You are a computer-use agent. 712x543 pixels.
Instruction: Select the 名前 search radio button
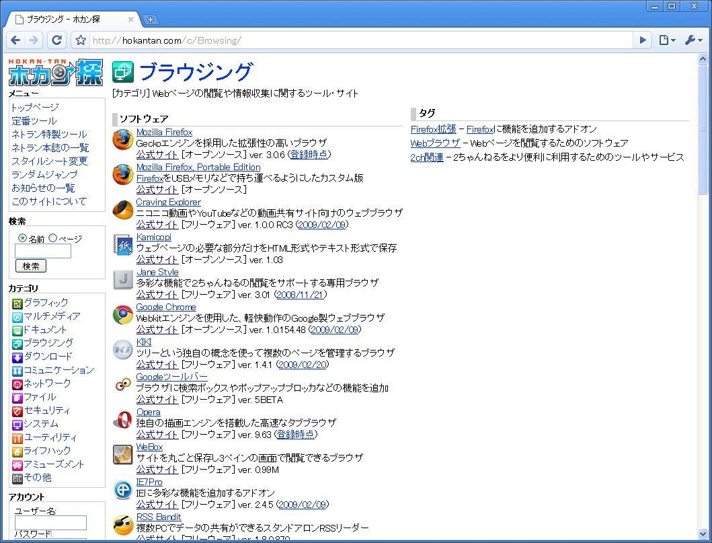[x=22, y=238]
